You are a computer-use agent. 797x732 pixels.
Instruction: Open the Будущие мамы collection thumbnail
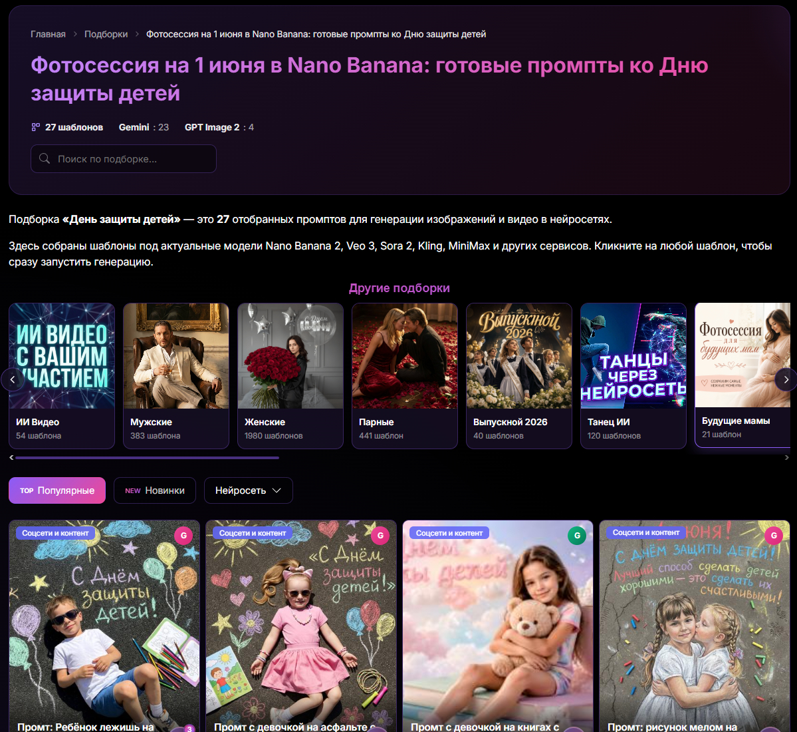coord(742,355)
